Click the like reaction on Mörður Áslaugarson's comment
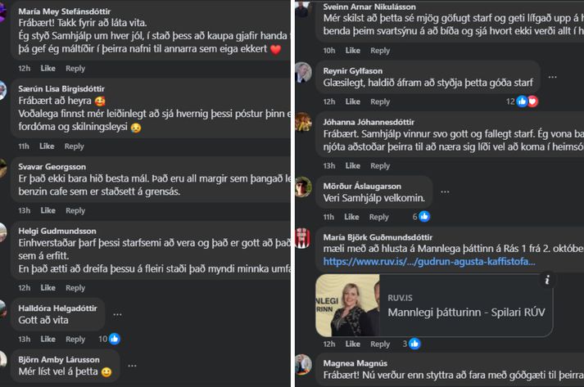 (425, 217)
